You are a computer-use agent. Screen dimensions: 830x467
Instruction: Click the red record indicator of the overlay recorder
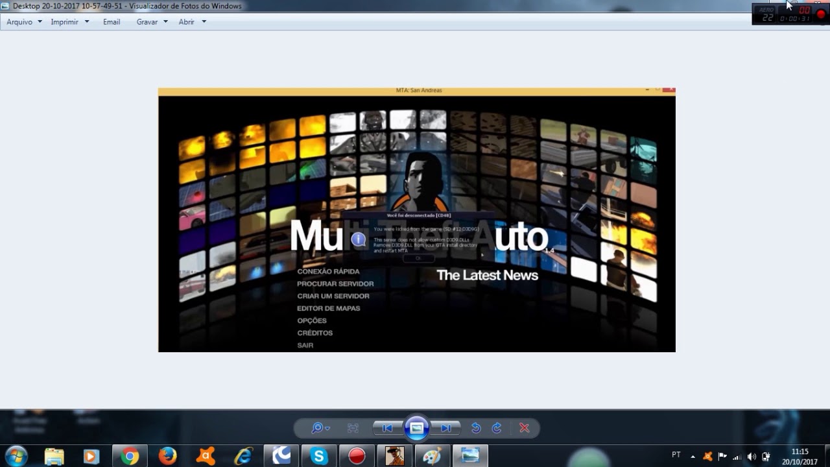pos(820,14)
